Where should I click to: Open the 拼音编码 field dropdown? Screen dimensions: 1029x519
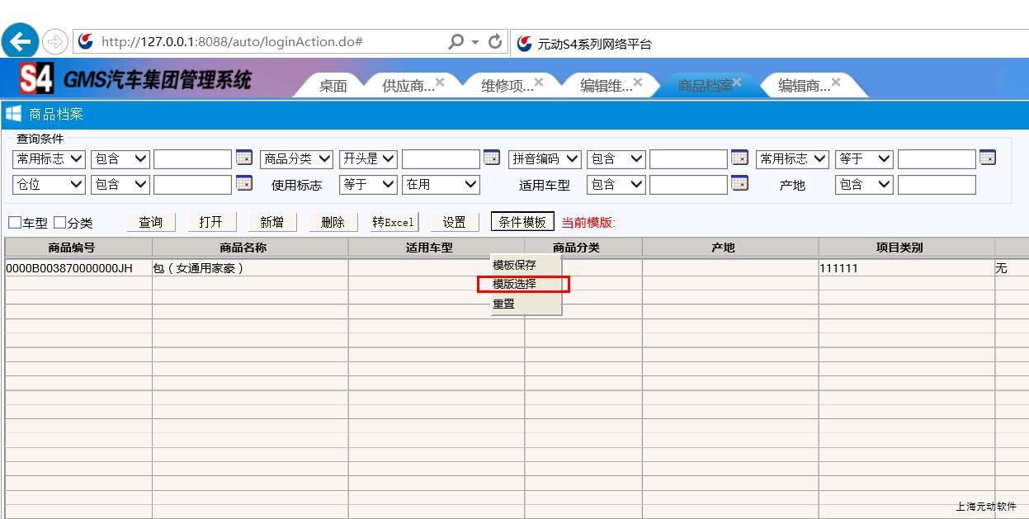coord(545,158)
